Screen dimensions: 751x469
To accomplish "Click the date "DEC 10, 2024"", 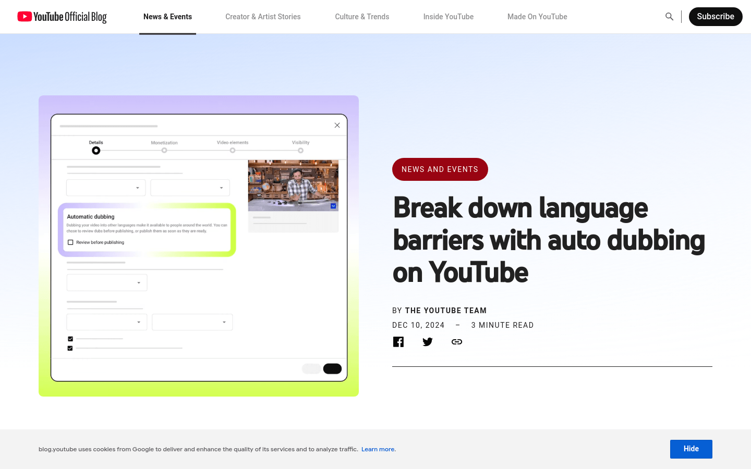I will [x=418, y=325].
